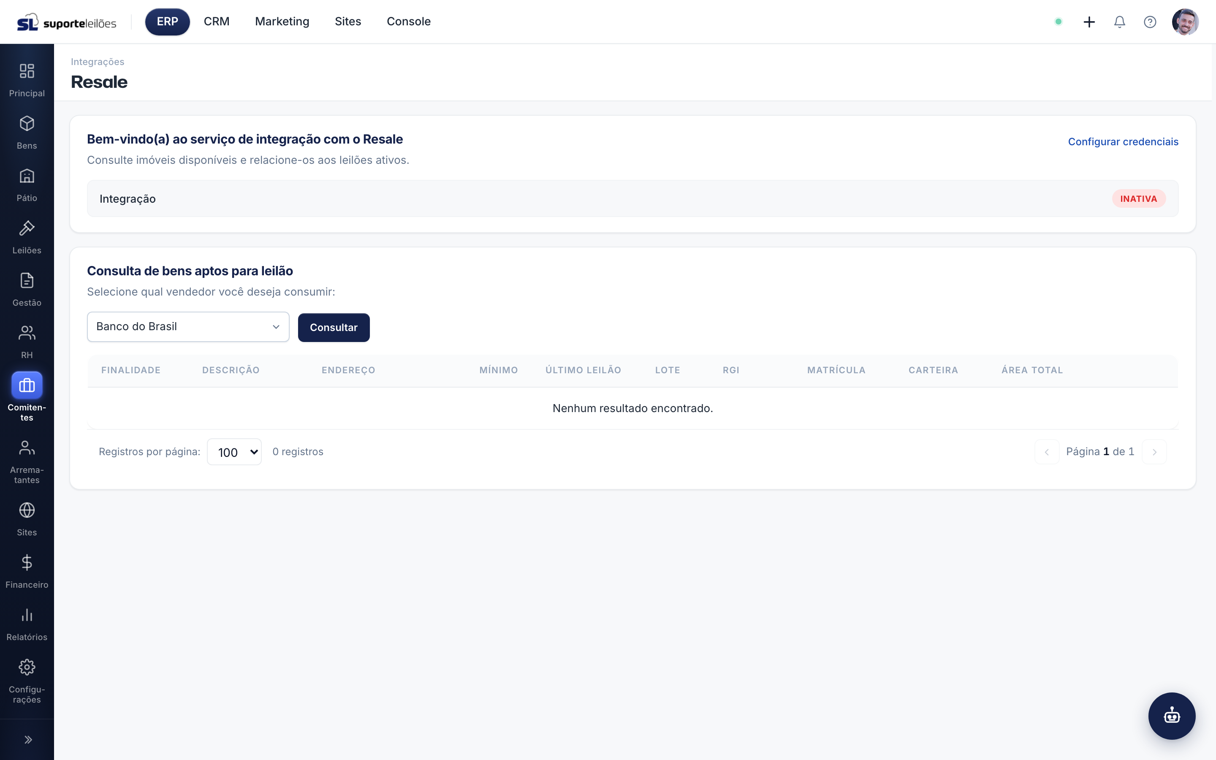The width and height of the screenshot is (1216, 760).
Task: Open the help question mark icon
Action: click(1150, 22)
